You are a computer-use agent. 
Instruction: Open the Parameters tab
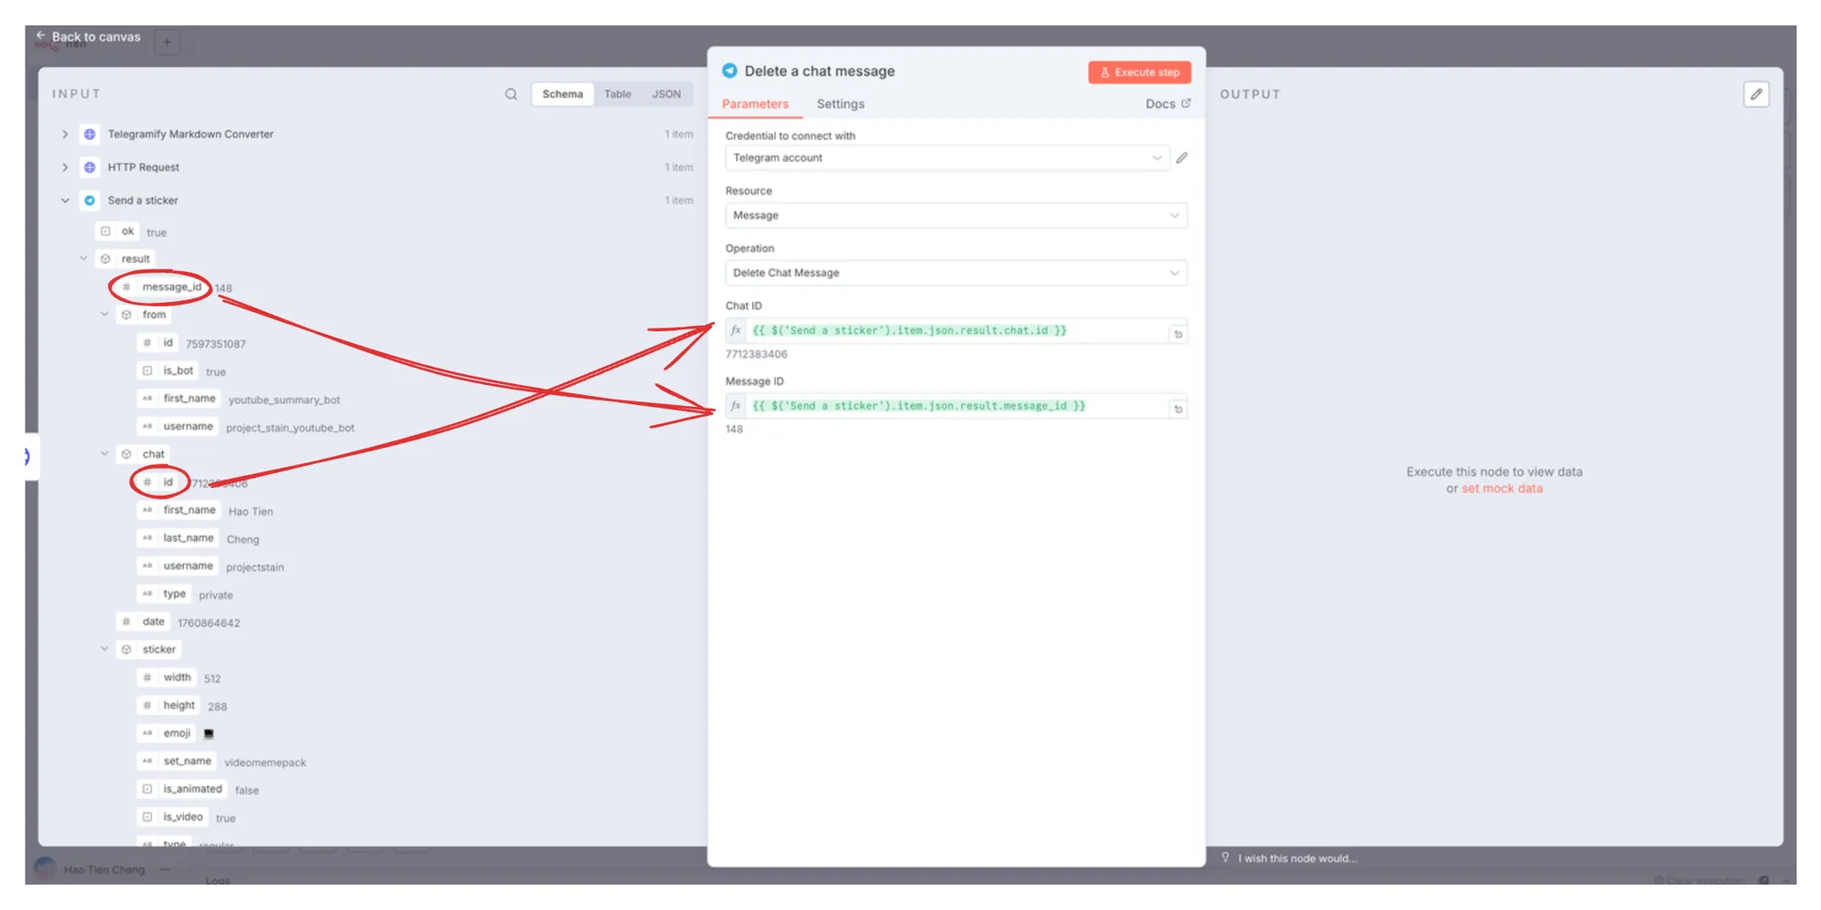755,105
